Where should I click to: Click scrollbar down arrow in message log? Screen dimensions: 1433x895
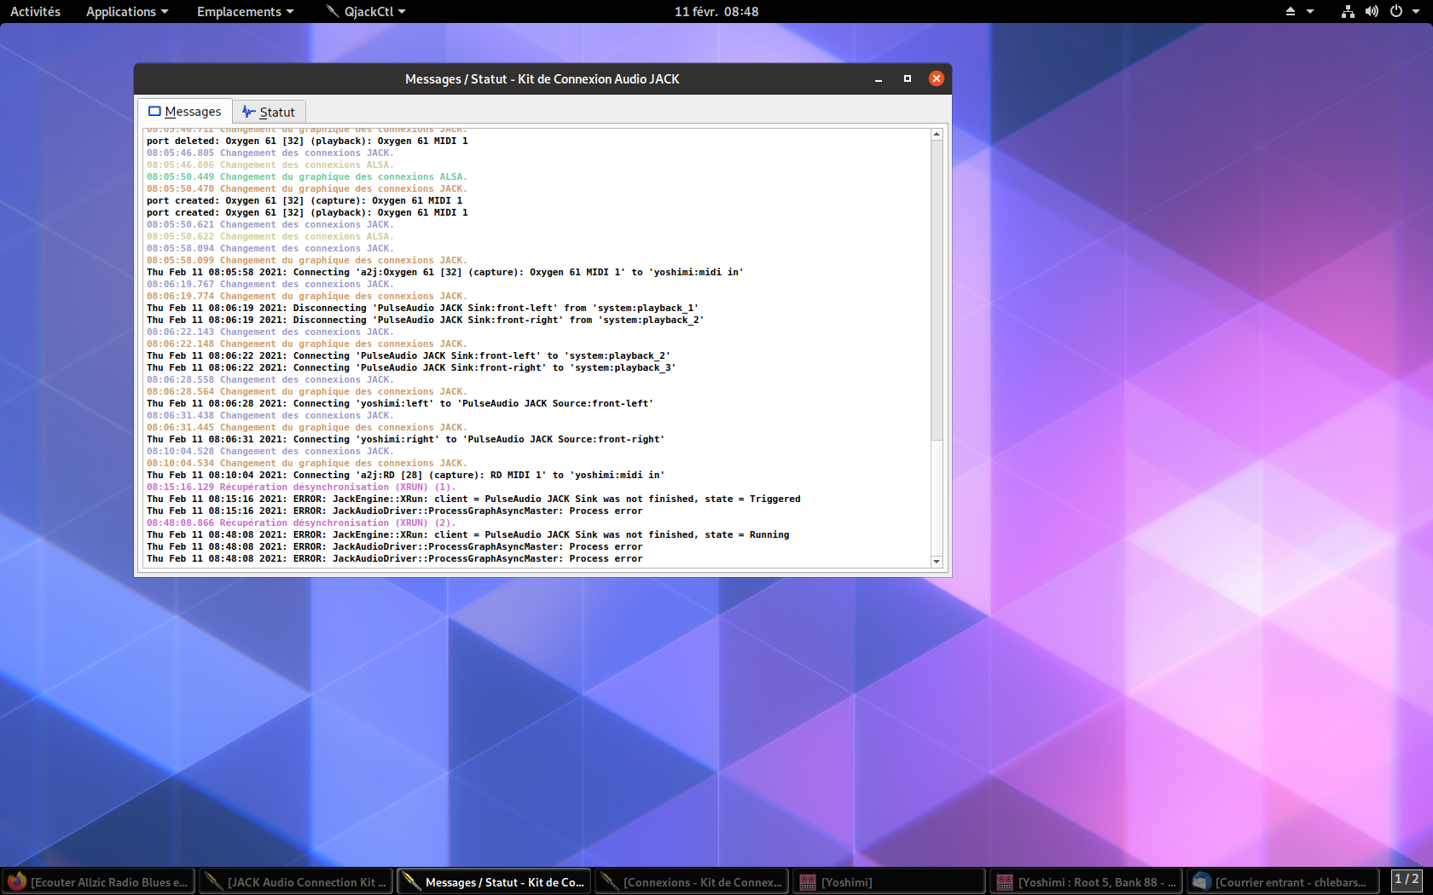937,561
